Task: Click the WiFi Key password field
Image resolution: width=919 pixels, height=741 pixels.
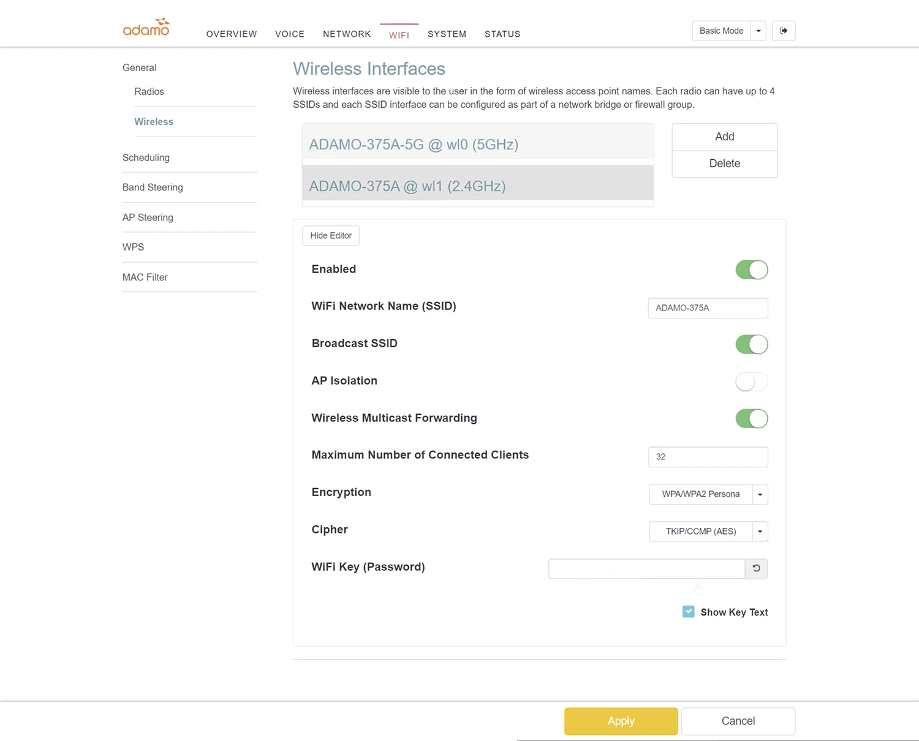Action: tap(646, 569)
